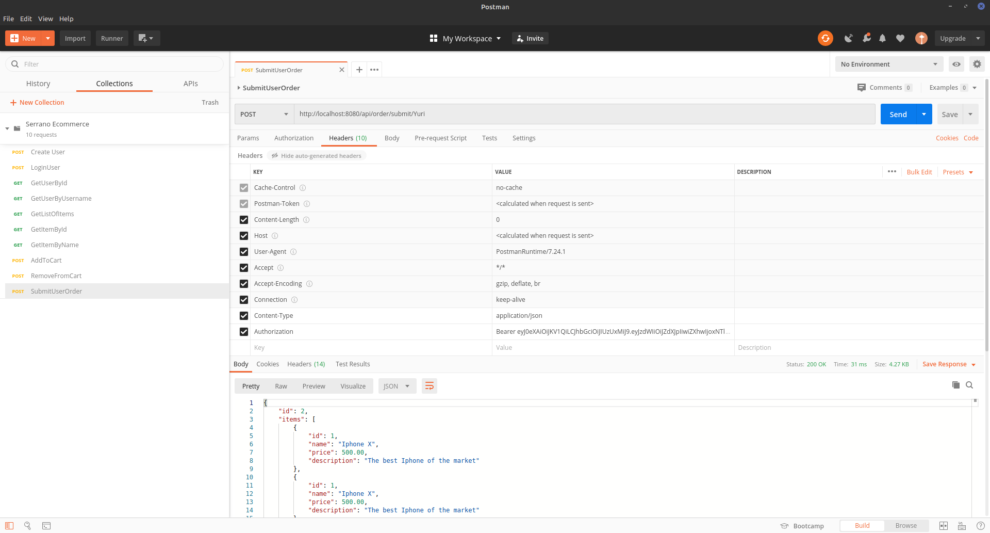Open headers column options ellipsis

point(892,171)
